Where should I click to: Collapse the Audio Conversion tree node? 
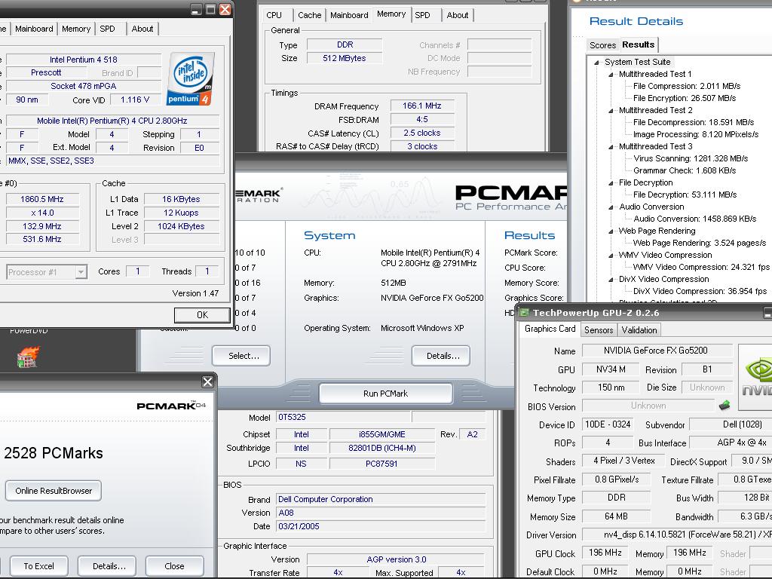(611, 207)
